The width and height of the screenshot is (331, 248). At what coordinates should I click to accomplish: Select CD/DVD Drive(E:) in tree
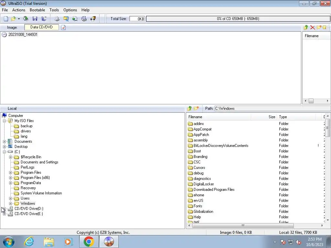tap(28, 214)
